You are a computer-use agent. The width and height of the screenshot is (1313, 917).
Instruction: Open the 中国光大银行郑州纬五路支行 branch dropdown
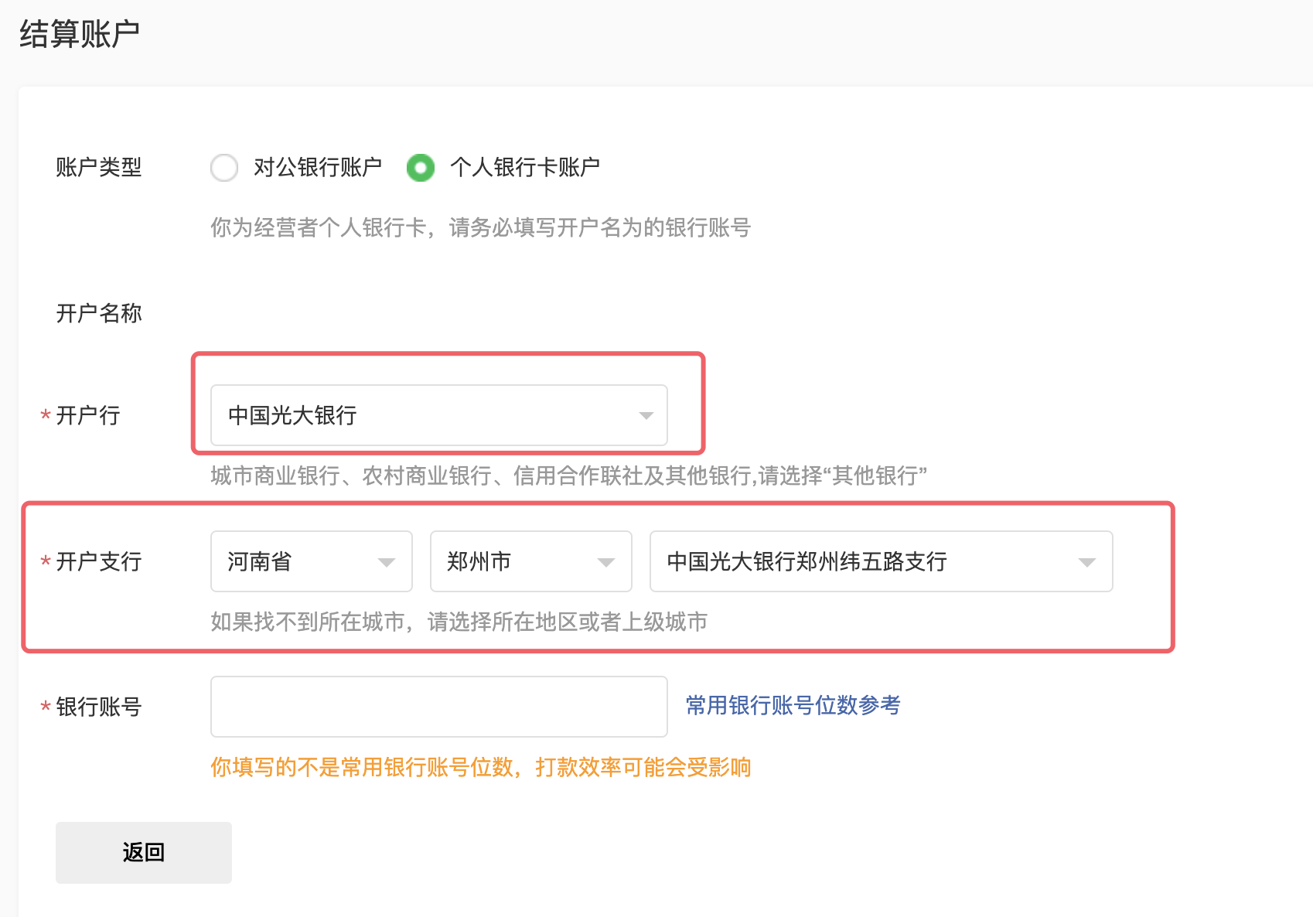[881, 561]
